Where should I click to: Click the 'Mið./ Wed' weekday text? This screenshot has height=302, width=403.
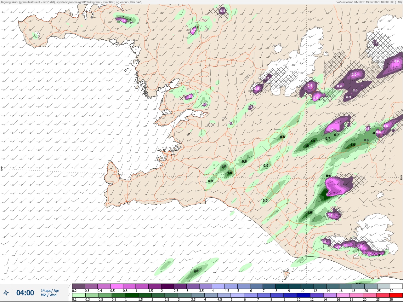(49, 295)
